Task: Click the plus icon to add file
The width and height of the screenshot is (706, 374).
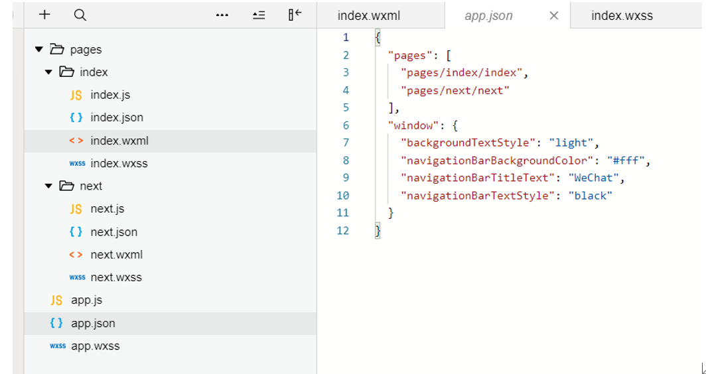Action: [x=44, y=15]
